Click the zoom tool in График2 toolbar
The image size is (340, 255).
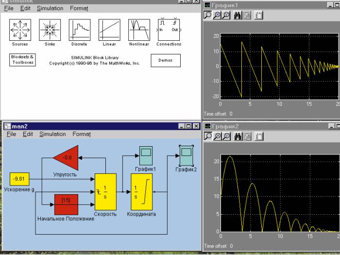click(x=208, y=136)
